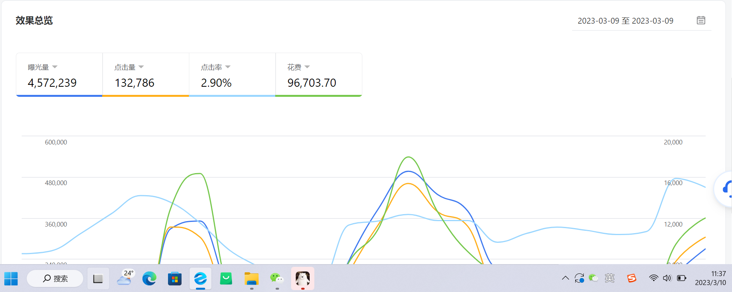
Task: Click the 20,000 right axis label
Action: tap(673, 142)
